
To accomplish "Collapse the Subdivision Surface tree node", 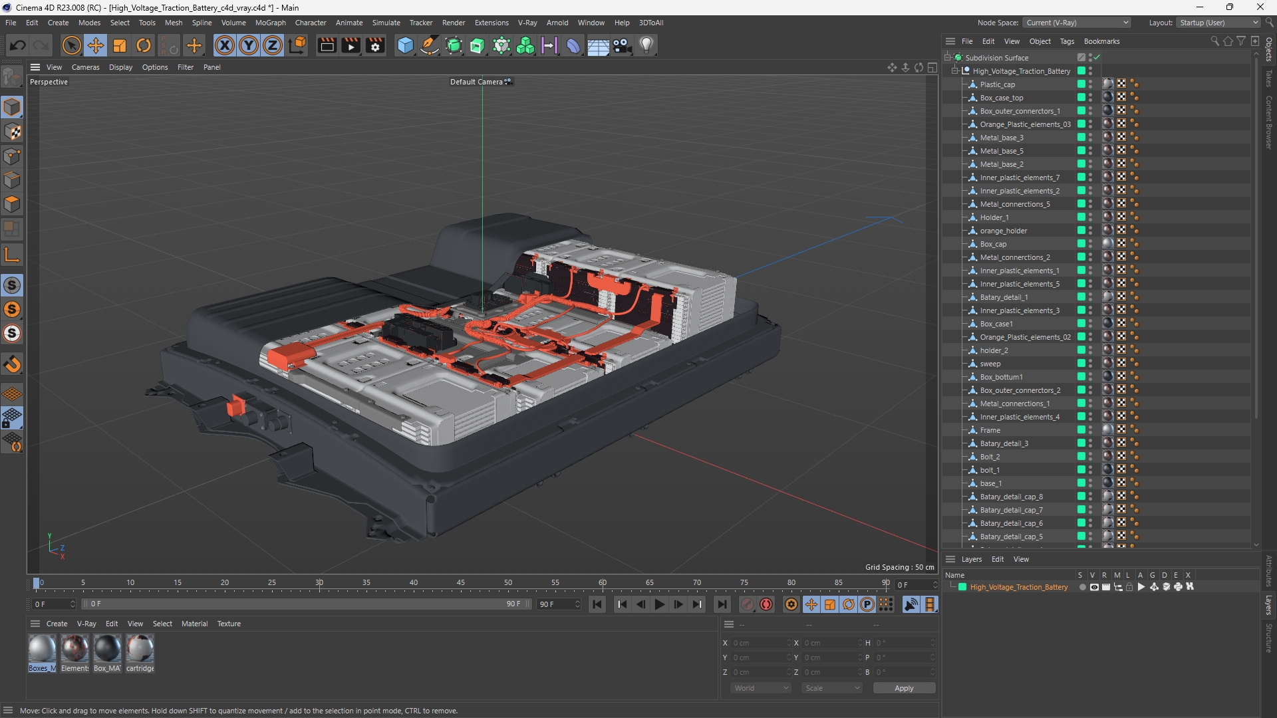I will click(948, 58).
